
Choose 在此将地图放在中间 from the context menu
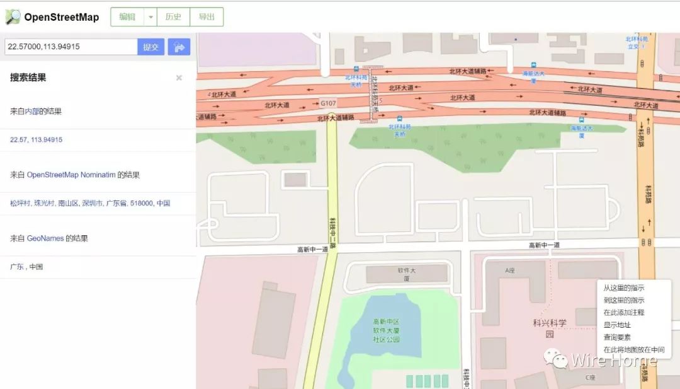634,349
